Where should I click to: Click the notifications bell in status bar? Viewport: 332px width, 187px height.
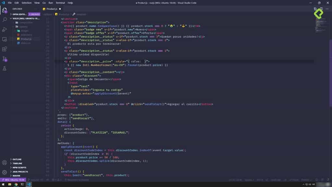[328, 180]
